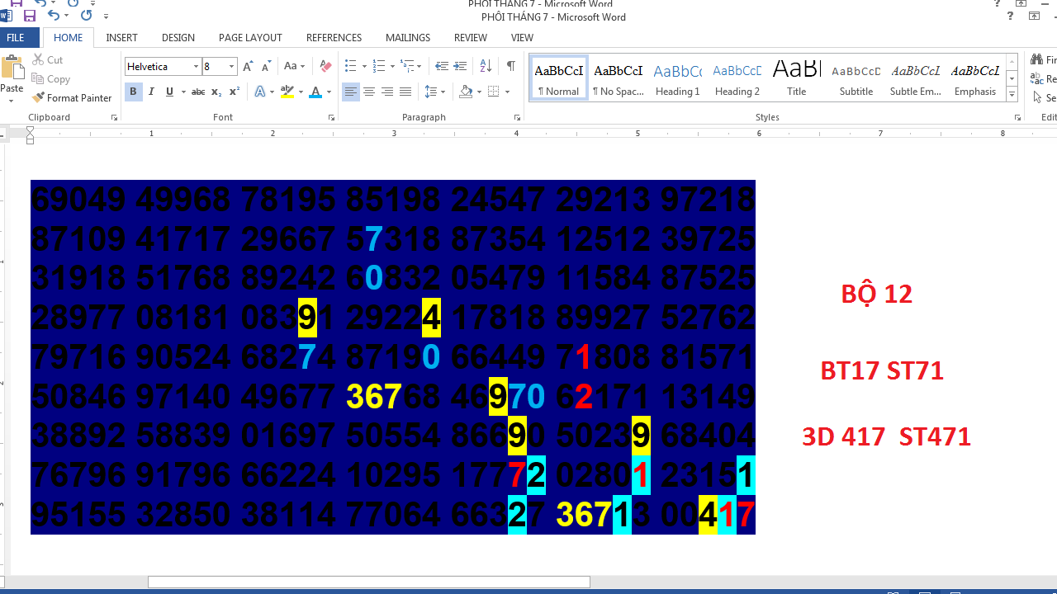Click the Line and Paragraph Spacing icon
Image resolution: width=1057 pixels, height=594 pixels.
[x=430, y=92]
